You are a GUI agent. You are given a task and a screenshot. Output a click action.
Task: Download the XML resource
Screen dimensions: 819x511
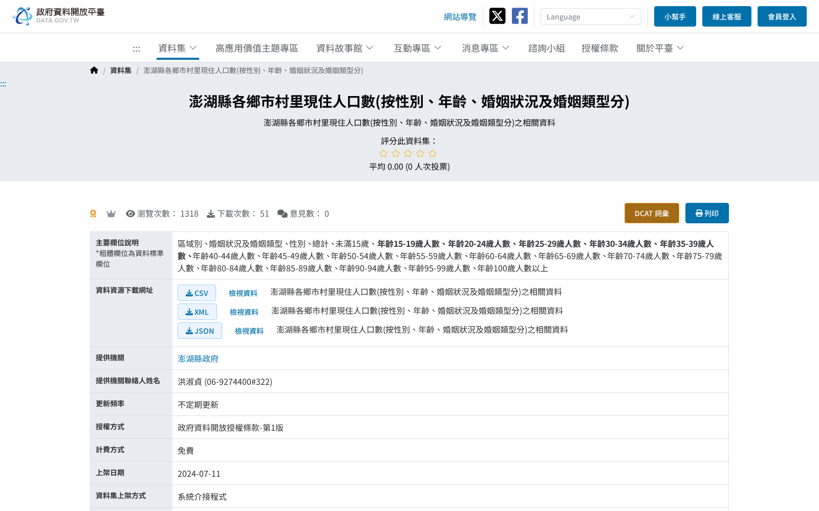[x=197, y=312]
